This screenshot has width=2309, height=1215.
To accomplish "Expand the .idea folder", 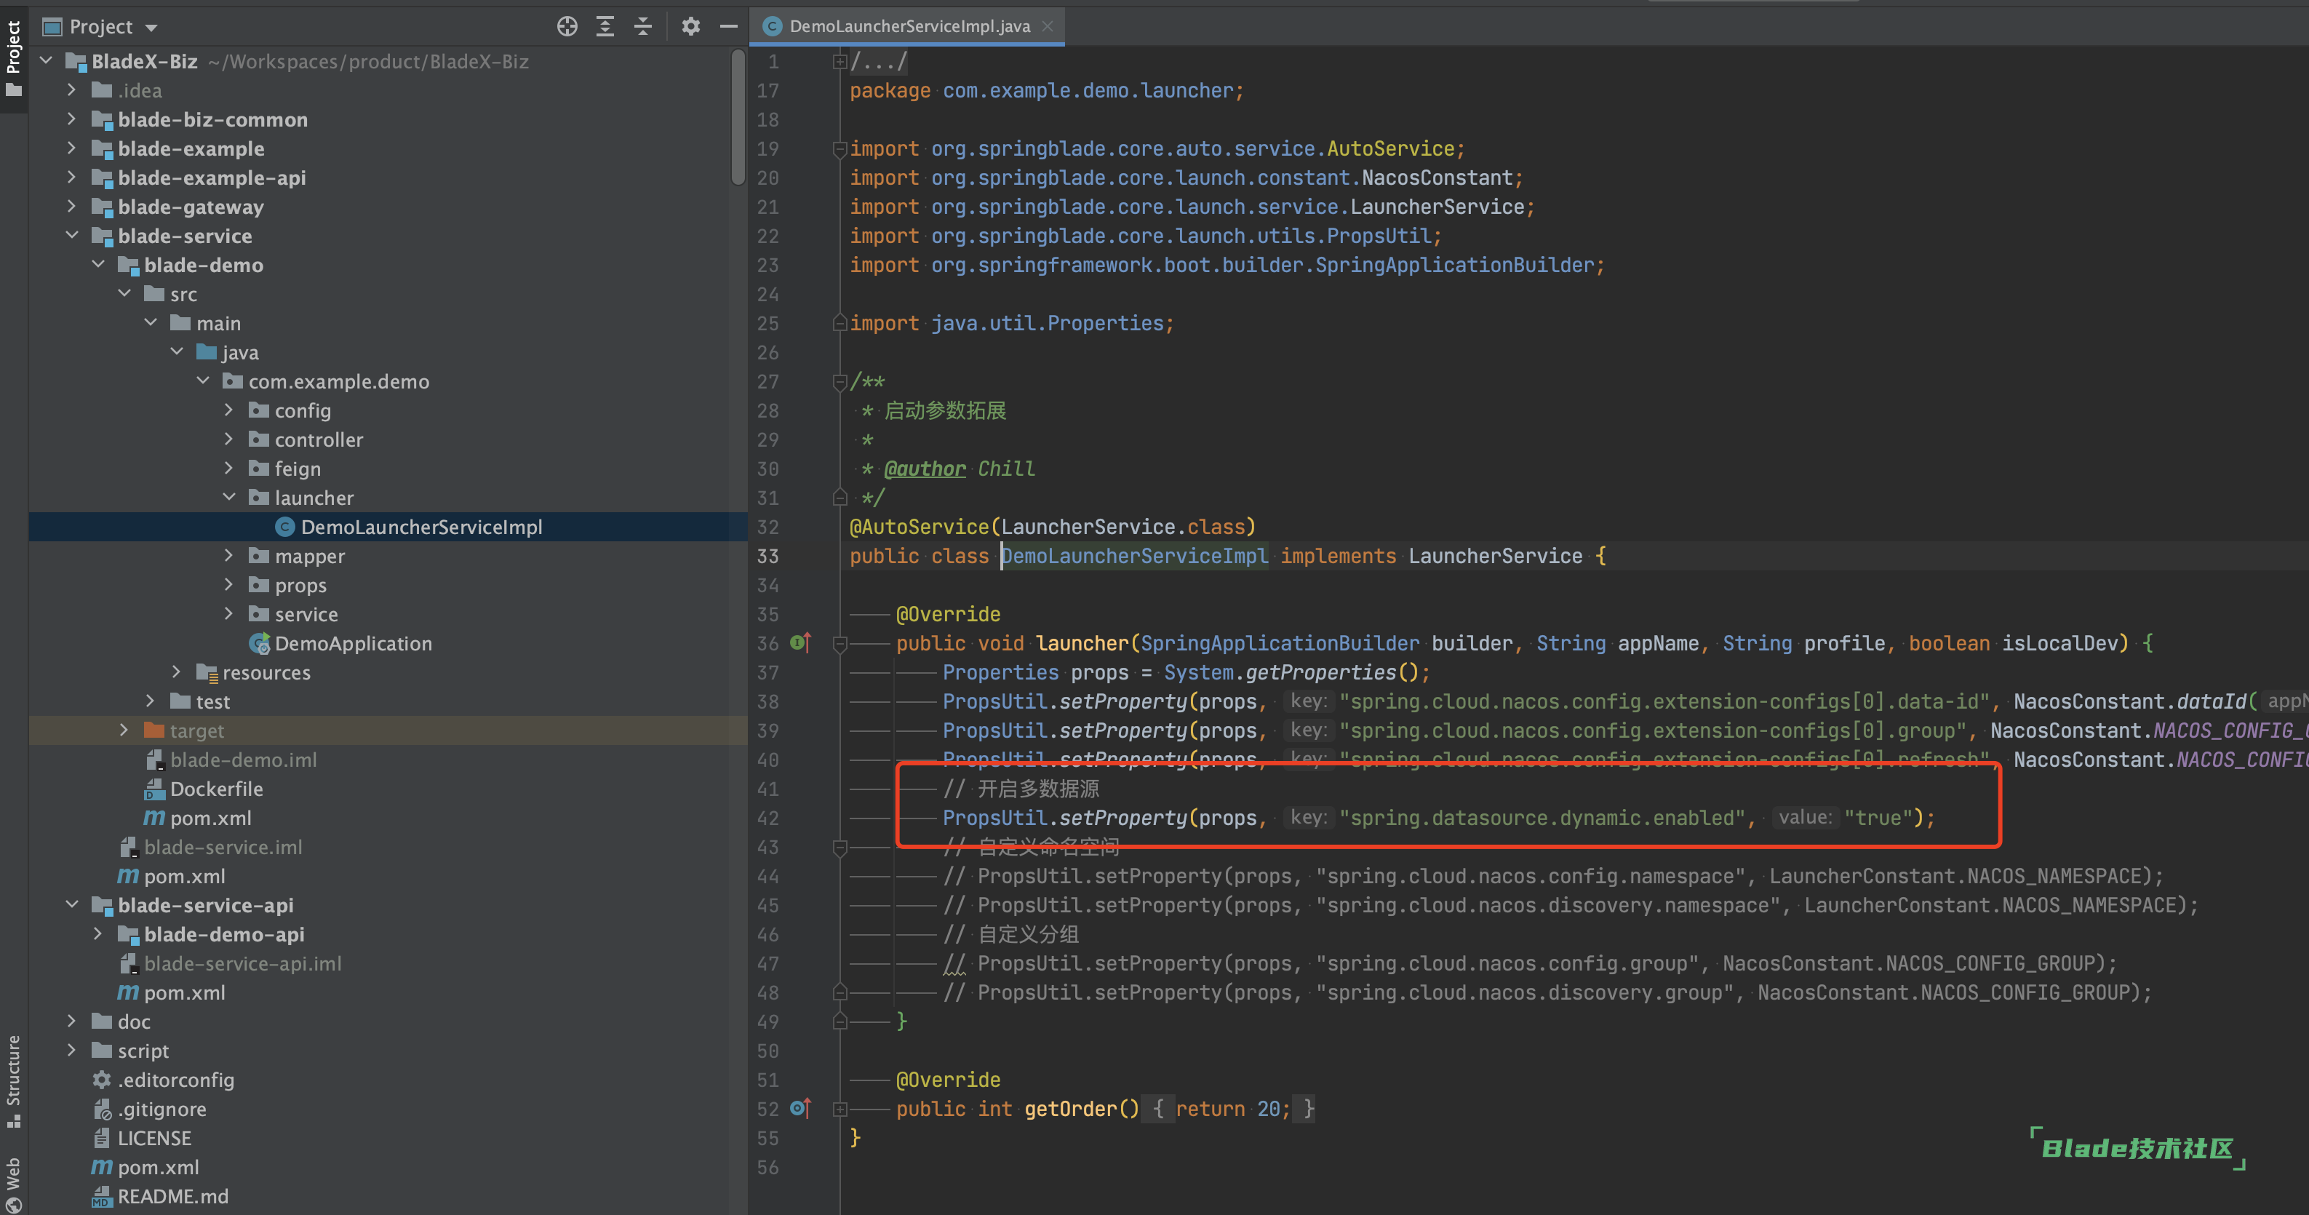I will [x=72, y=90].
